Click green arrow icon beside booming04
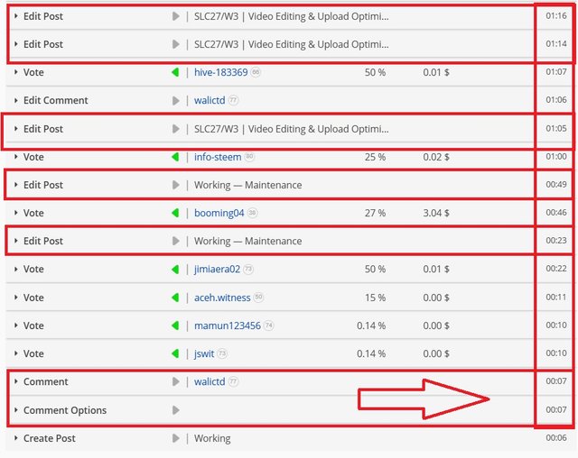The height and width of the screenshot is (458, 578). tap(175, 213)
